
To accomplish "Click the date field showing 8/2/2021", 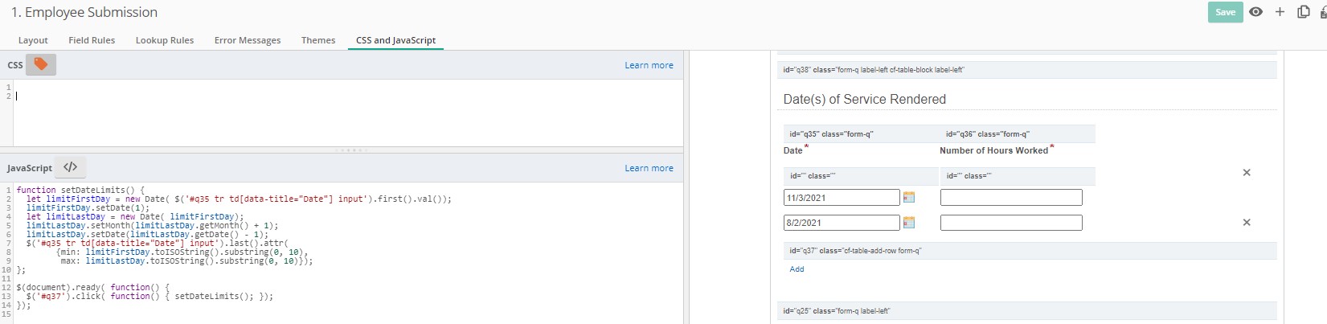I will [x=842, y=223].
